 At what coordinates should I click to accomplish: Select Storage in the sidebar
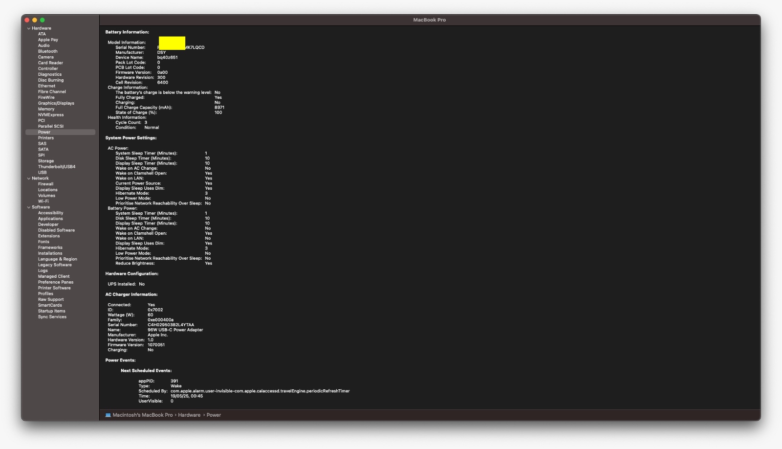pos(46,161)
